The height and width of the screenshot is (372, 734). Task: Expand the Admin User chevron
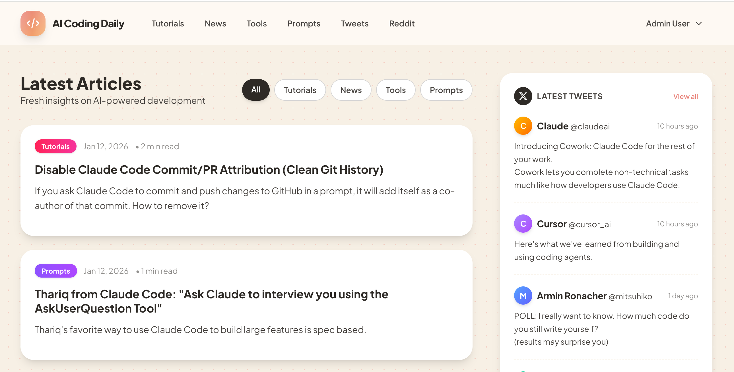[x=699, y=24]
